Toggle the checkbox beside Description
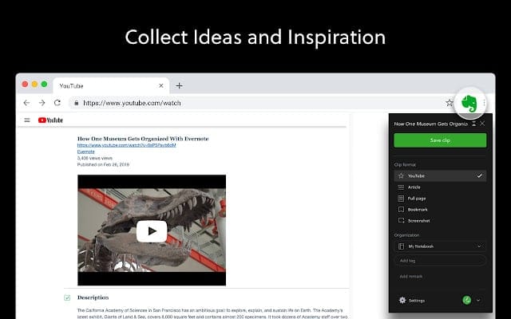Screen dimensions: 511x319 67,297
